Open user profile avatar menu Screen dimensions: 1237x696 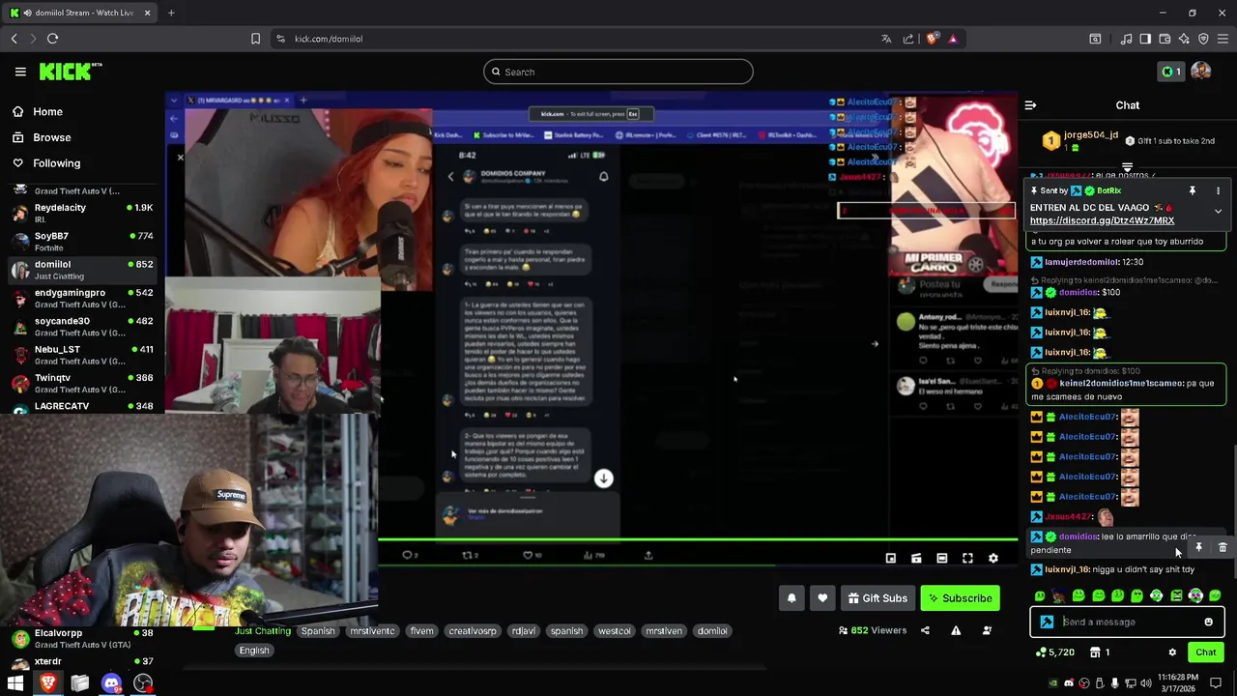[x=1201, y=72]
